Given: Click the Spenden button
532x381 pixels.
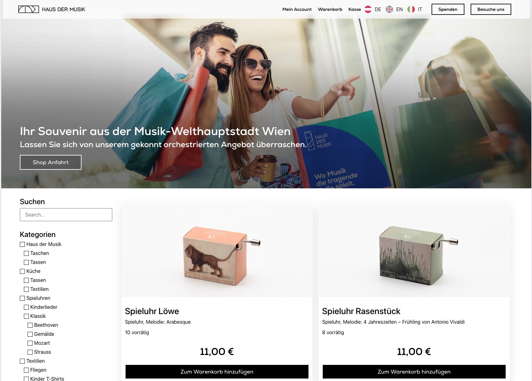Looking at the screenshot, I should [x=448, y=9].
